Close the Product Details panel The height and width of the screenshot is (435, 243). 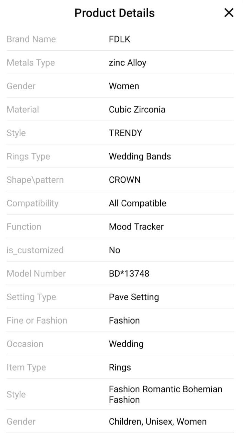[229, 13]
